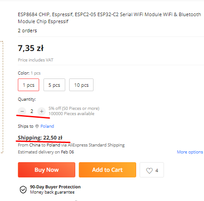Click the quantity value field showing 2
Viewport: 204px width, 201px height.
pyautogui.click(x=32, y=111)
